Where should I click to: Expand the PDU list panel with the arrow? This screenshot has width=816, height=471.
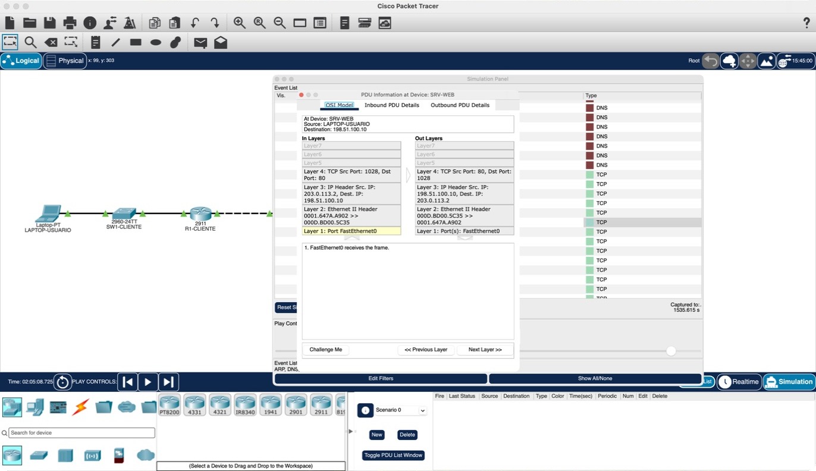350,431
